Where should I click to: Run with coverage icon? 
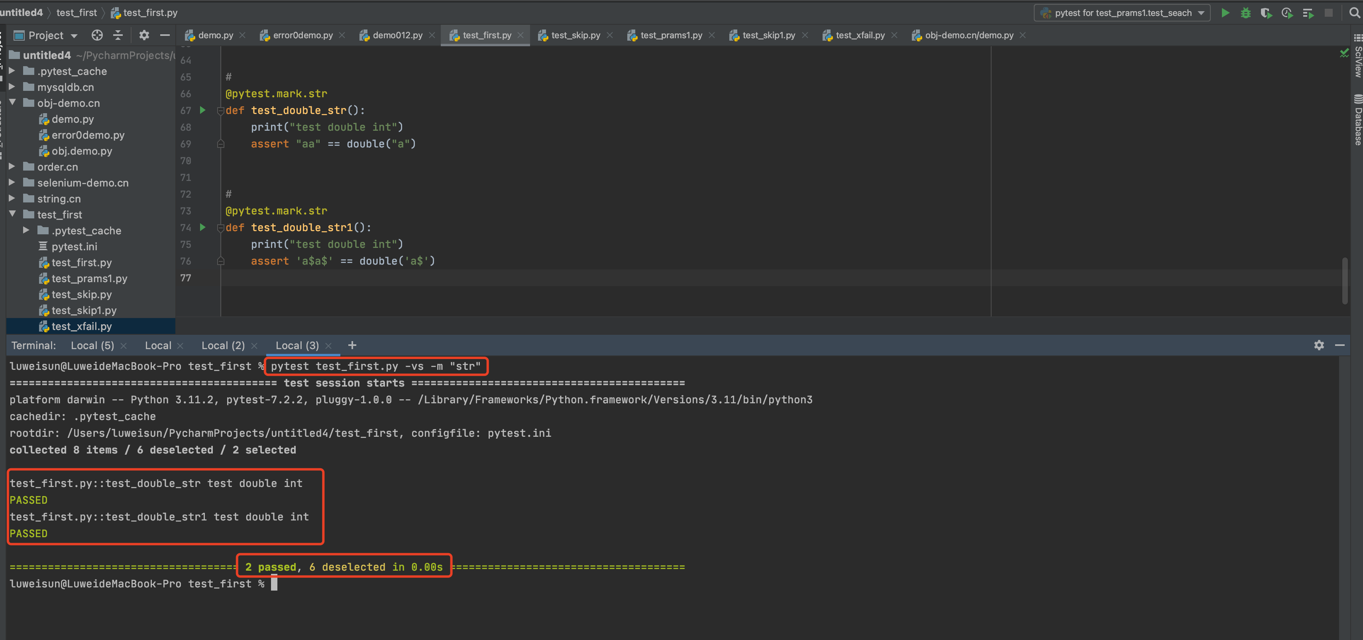point(1266,13)
